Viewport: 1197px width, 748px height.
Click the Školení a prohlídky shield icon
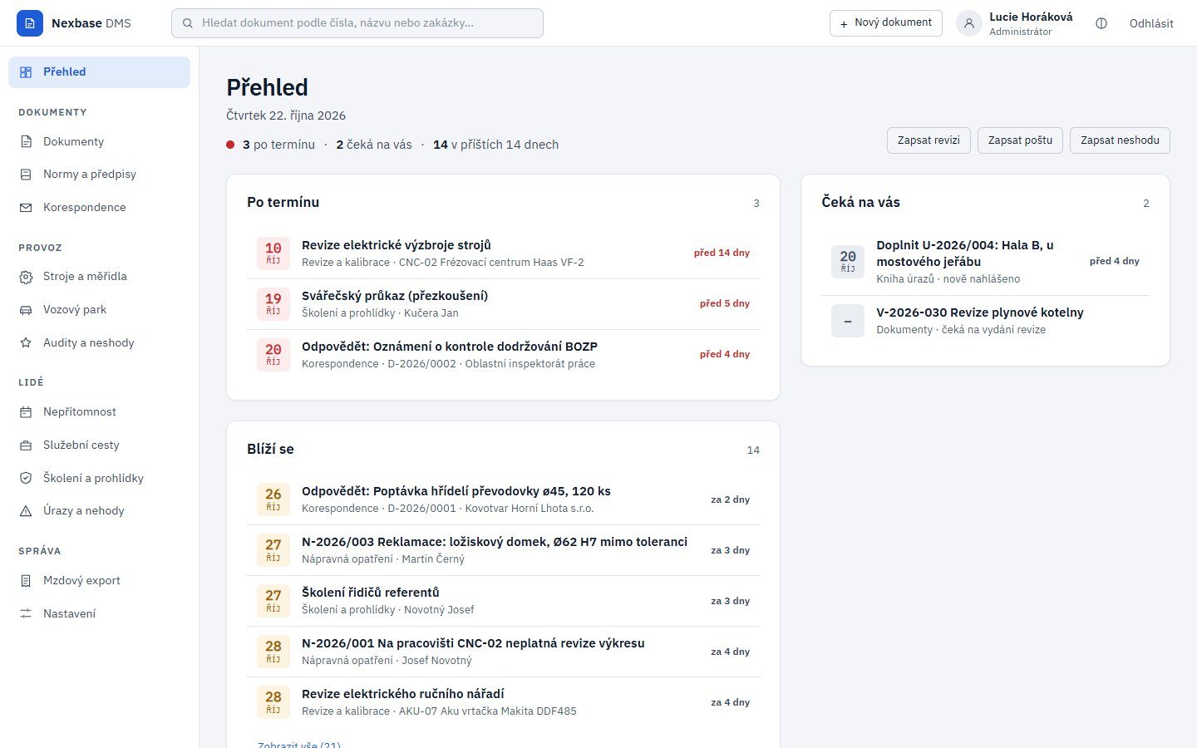click(x=26, y=479)
